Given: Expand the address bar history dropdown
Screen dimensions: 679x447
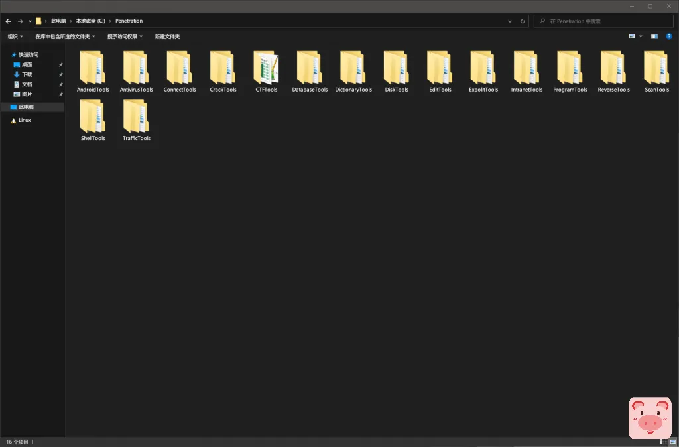Looking at the screenshot, I should [510, 21].
